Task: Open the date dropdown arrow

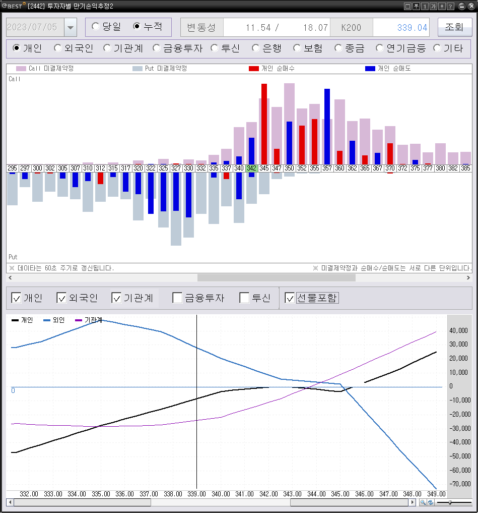Action: [71, 27]
